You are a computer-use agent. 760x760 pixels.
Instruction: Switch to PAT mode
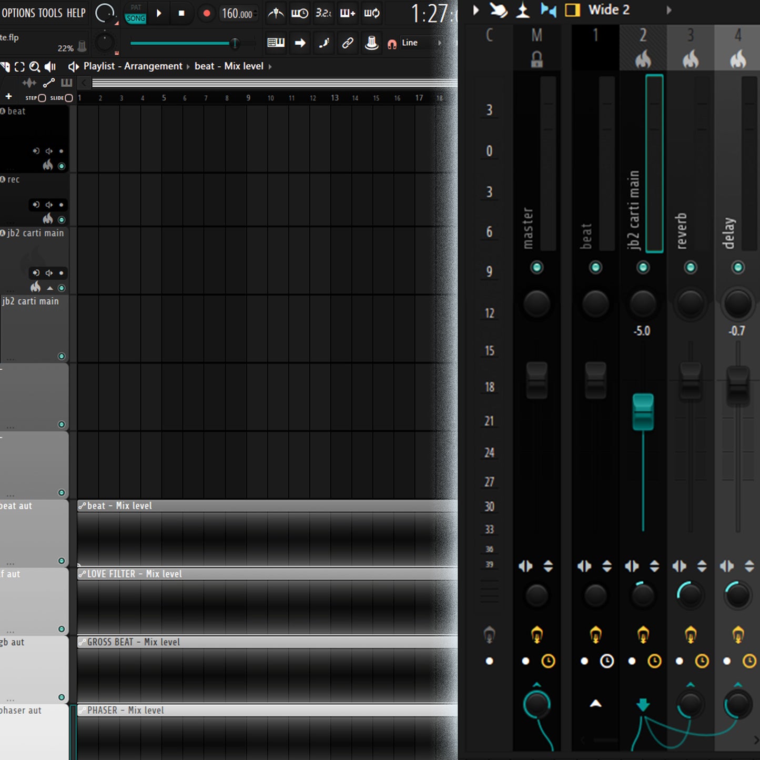pos(136,7)
